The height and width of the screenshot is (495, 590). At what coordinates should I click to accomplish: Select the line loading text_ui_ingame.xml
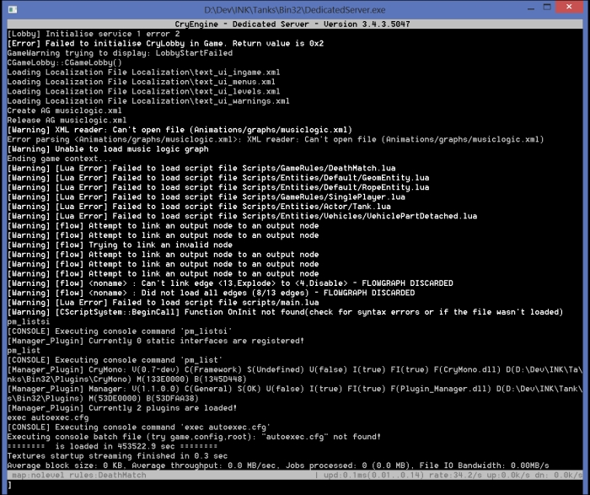[143, 73]
